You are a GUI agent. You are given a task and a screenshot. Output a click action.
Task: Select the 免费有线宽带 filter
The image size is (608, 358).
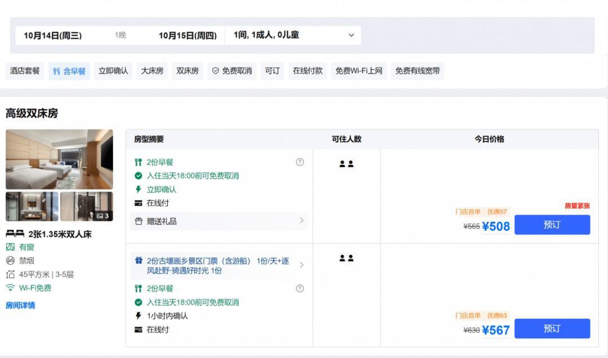(x=418, y=71)
